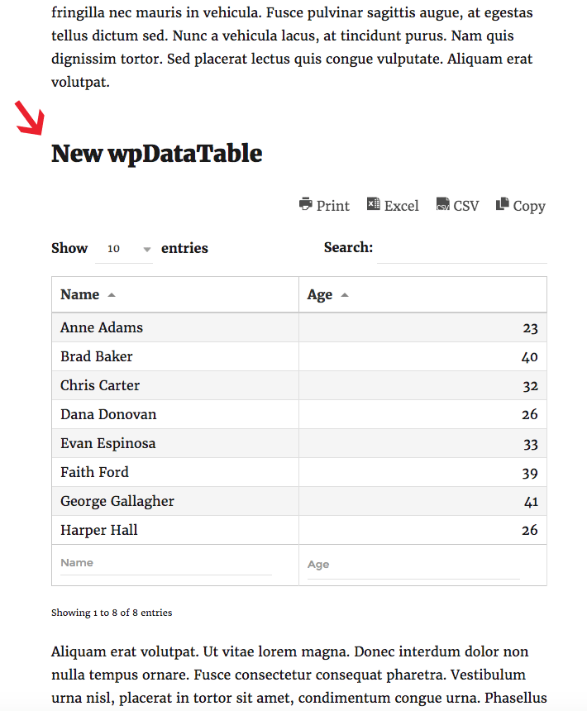Screen dimensions: 587x711
Task: Focus the Search input field
Action: coord(462,249)
